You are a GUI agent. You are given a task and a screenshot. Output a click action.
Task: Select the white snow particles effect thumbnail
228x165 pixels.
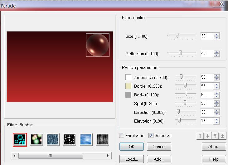[x=69, y=139]
